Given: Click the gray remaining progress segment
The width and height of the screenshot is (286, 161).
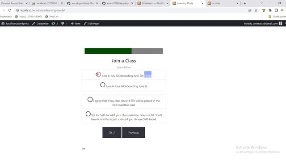Looking at the screenshot, I should (x=147, y=51).
